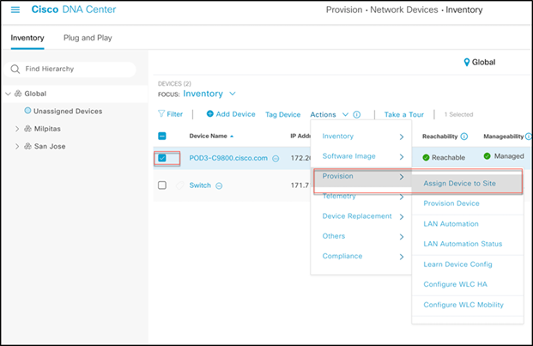Click the Add Device link

[235, 114]
